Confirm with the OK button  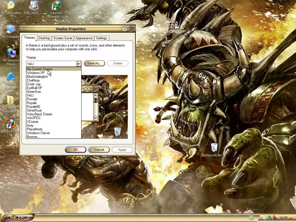click(x=75, y=150)
